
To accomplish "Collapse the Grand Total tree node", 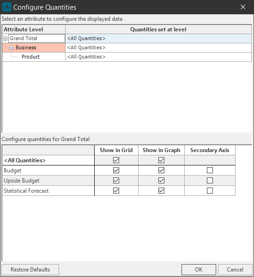I will [5, 38].
